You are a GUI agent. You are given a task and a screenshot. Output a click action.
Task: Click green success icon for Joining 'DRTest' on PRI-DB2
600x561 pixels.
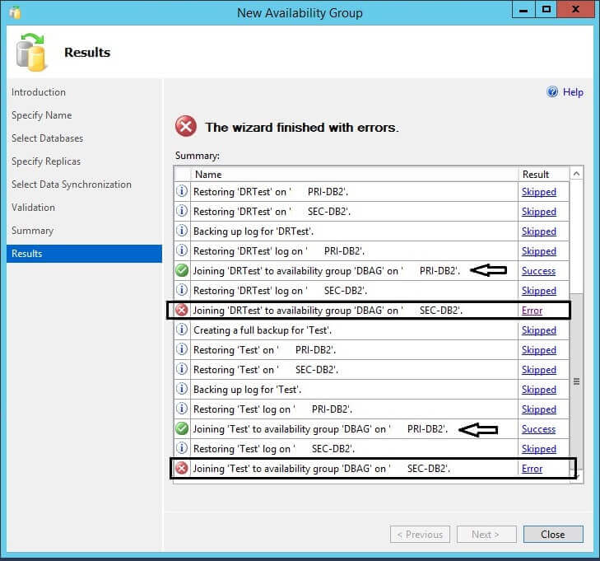tap(182, 270)
